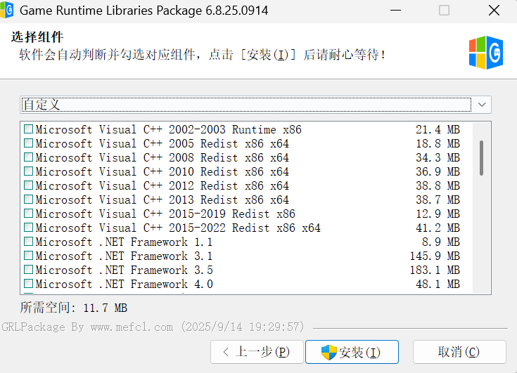Select the .NET Framework 4.0 checkbox
The width and height of the screenshot is (517, 373).
[28, 284]
